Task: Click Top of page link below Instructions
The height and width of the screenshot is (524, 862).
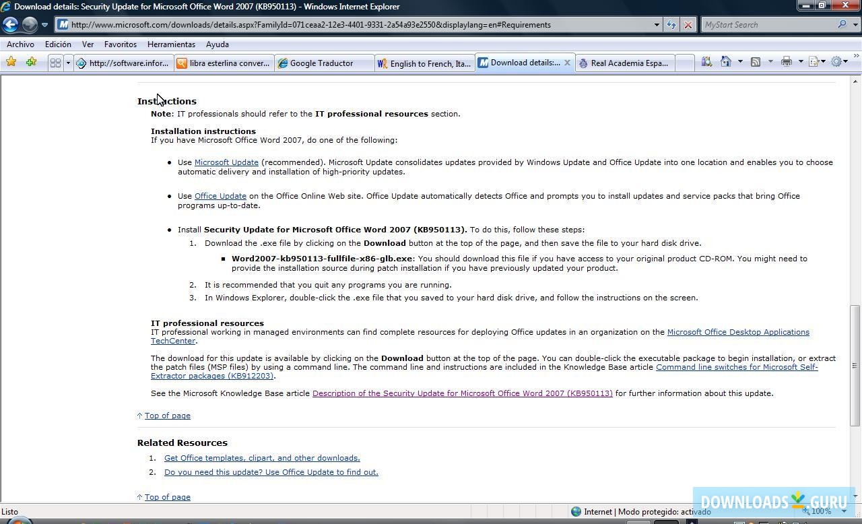Action: click(x=168, y=416)
